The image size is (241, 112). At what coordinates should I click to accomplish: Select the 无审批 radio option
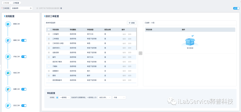[48, 98]
